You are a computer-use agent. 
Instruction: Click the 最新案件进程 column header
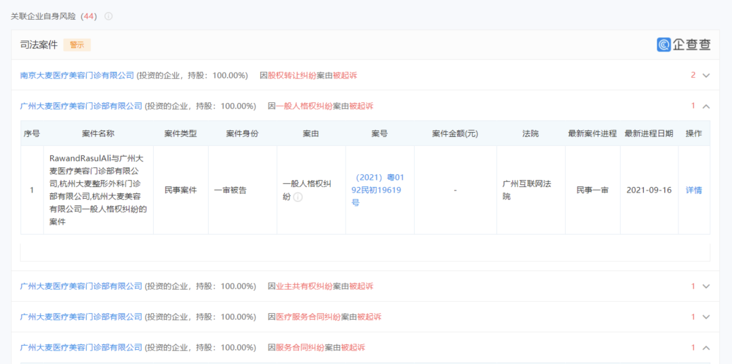pyautogui.click(x=592, y=134)
